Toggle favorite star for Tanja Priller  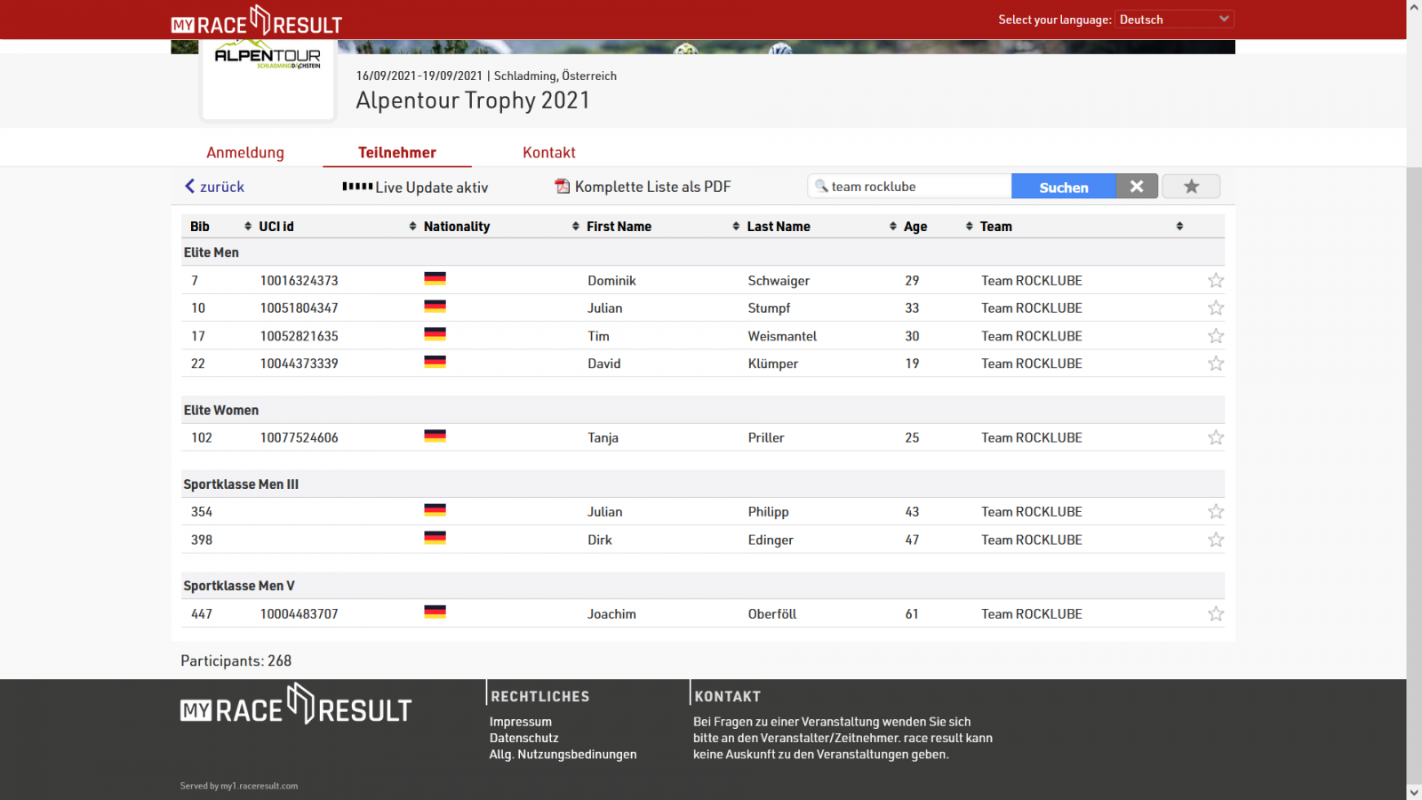[x=1216, y=437]
